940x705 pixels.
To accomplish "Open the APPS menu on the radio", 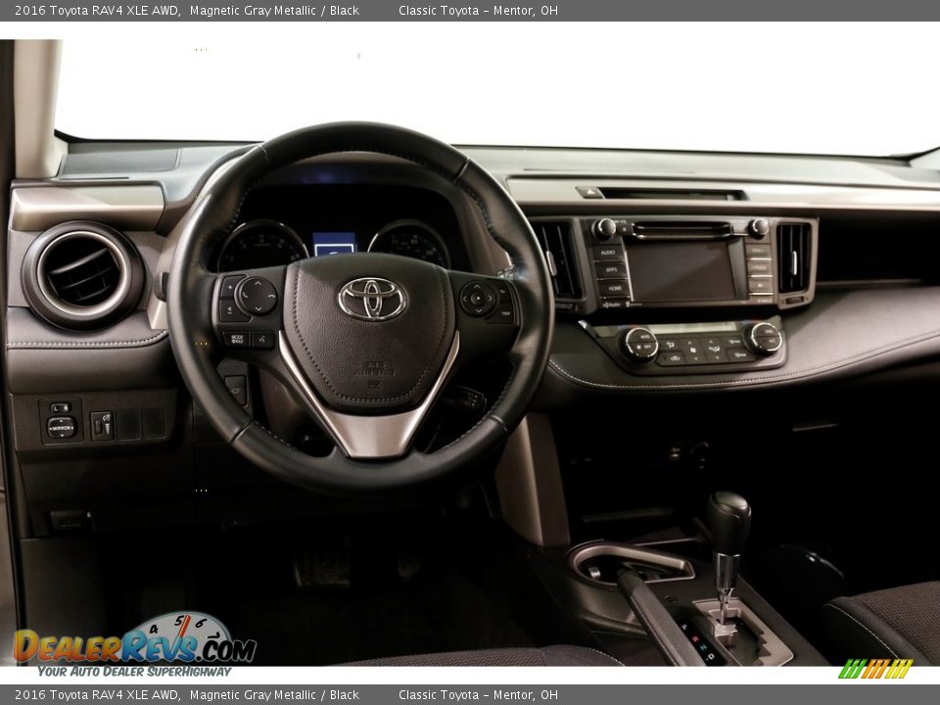I will pos(612,269).
